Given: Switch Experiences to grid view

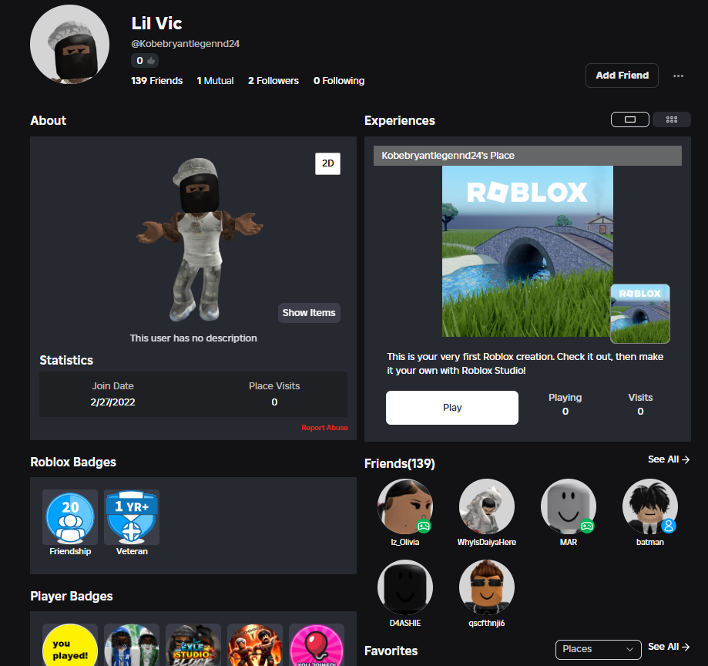Looking at the screenshot, I should click(672, 119).
